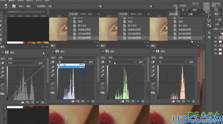Click 不透明度 opacity field in options bar
The width and height of the screenshot is (223, 124).
point(50,6)
